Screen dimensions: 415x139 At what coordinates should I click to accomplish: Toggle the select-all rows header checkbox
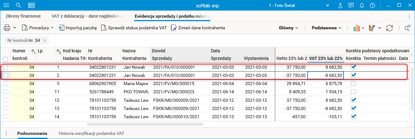[x=5, y=59]
